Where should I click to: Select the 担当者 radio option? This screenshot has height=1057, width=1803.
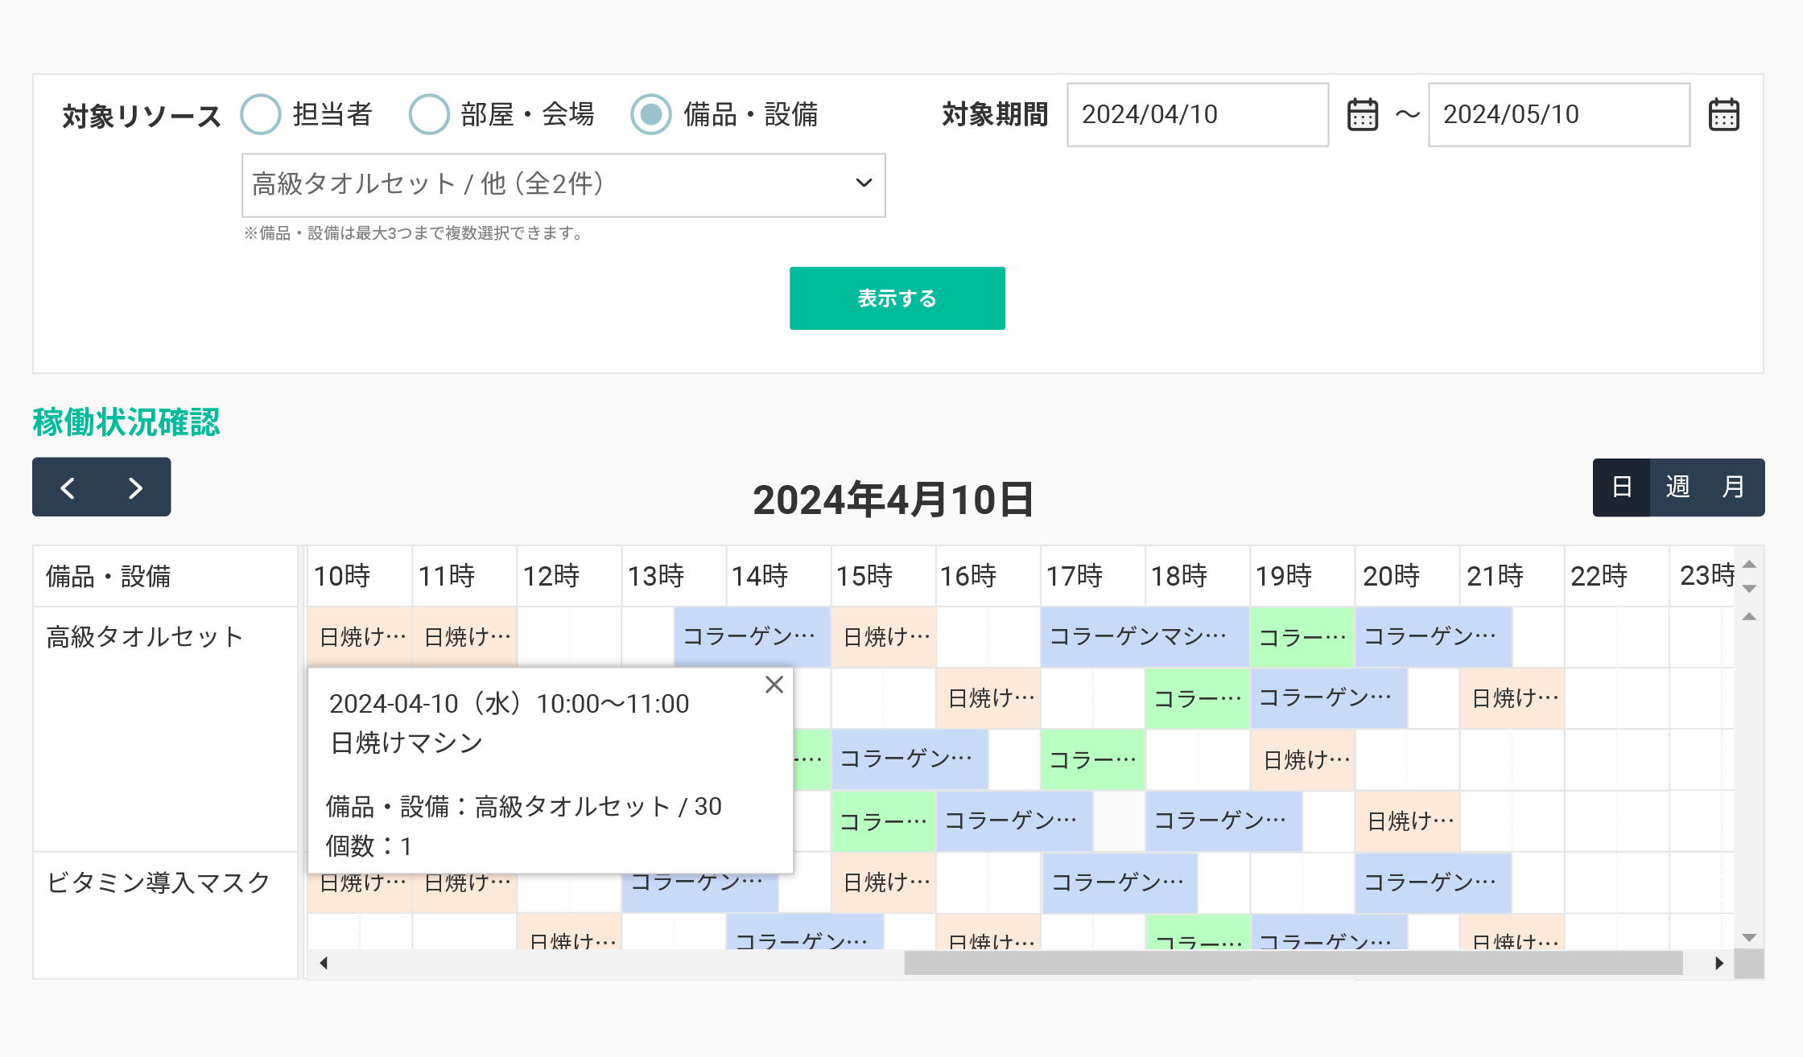click(261, 114)
